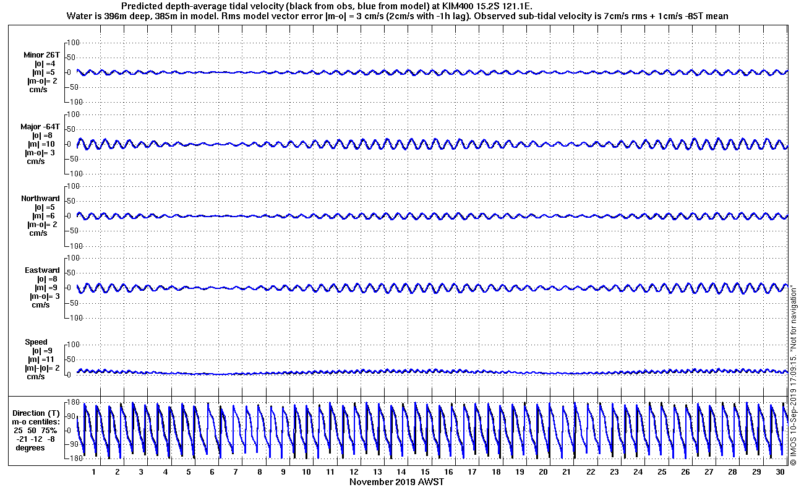804x495 pixels.
Task: Click the 'degrees' unit label
Action: [30, 448]
